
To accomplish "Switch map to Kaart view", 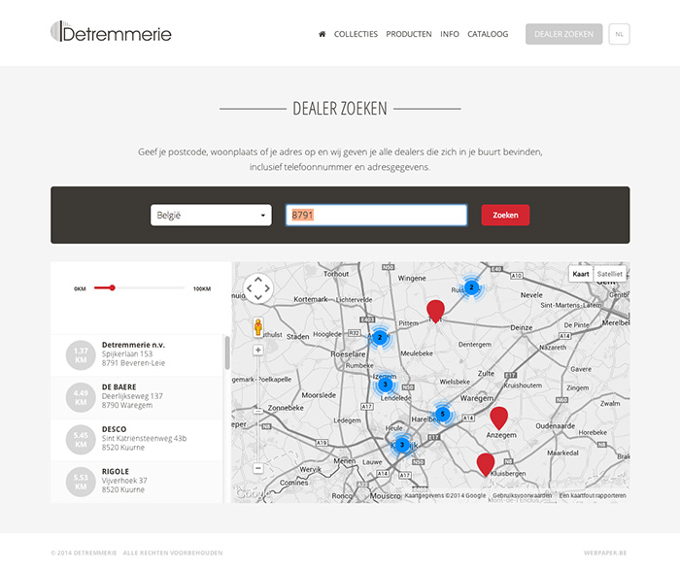I will click(x=581, y=274).
